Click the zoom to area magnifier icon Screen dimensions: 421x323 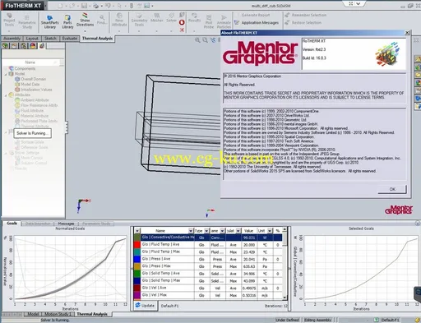pos(205,40)
